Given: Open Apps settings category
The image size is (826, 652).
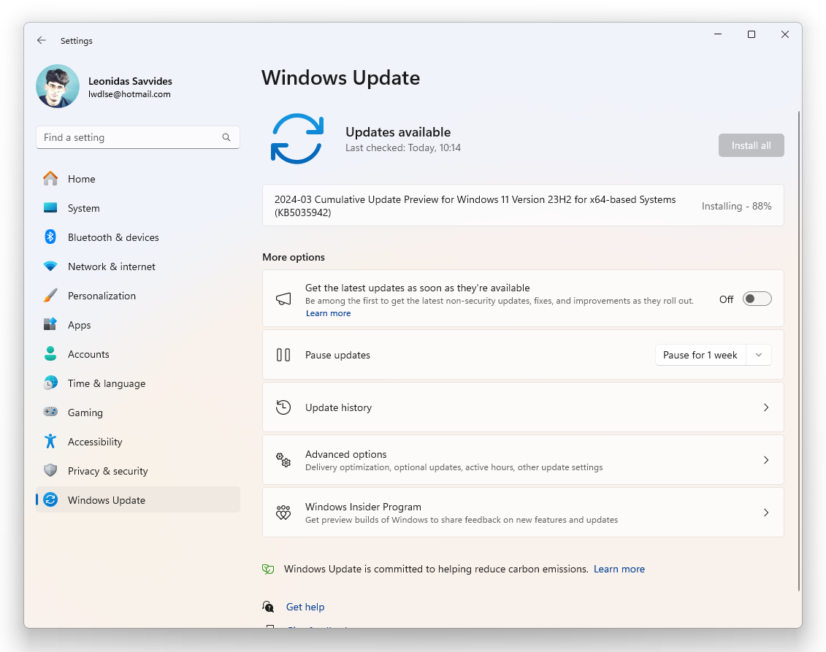Looking at the screenshot, I should pyautogui.click(x=138, y=325).
